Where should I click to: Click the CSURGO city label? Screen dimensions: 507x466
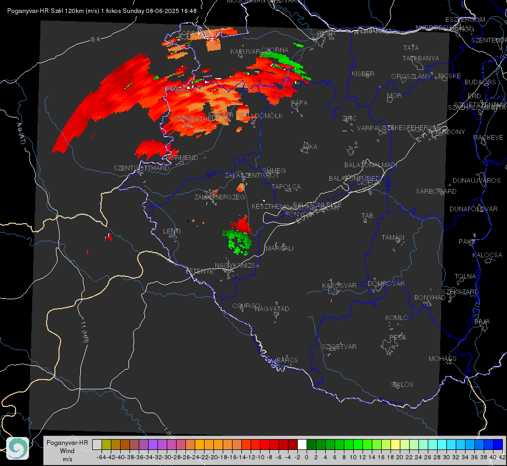tap(246, 306)
